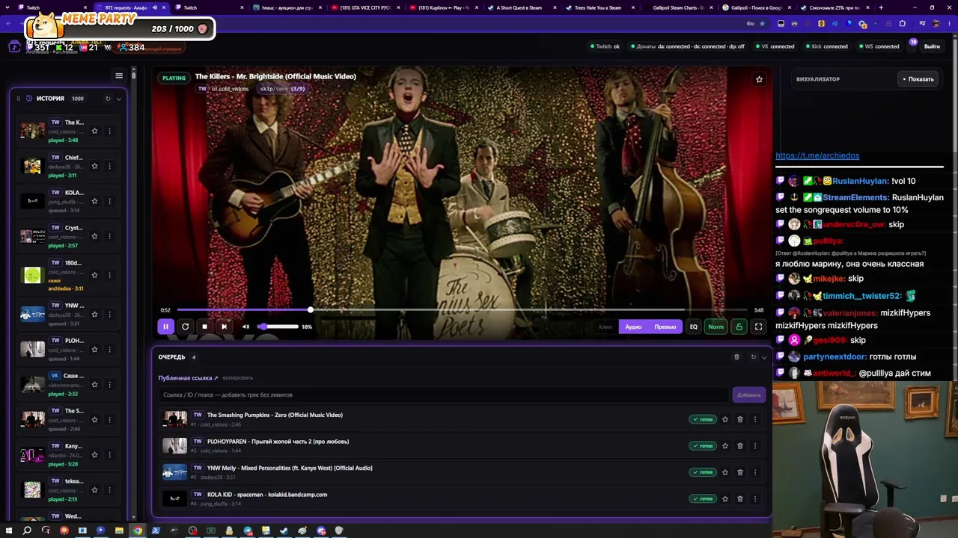Switch to the Gallipoli Steam Charts tab

click(677, 7)
